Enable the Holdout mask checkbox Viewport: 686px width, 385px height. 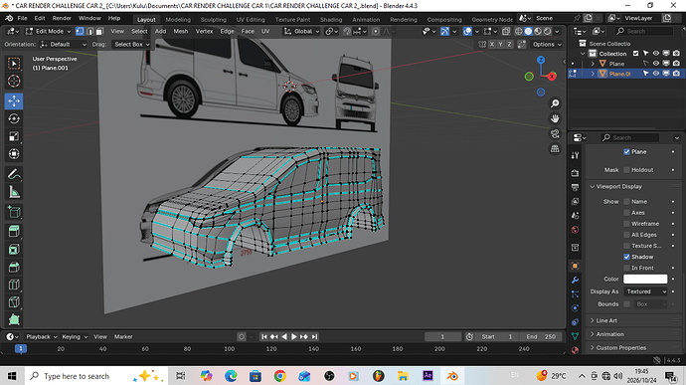pyautogui.click(x=626, y=170)
